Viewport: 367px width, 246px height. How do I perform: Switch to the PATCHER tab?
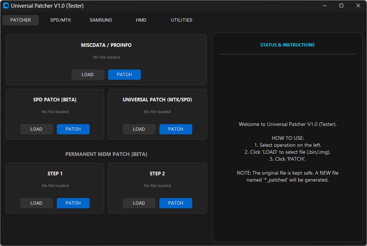[x=21, y=20]
